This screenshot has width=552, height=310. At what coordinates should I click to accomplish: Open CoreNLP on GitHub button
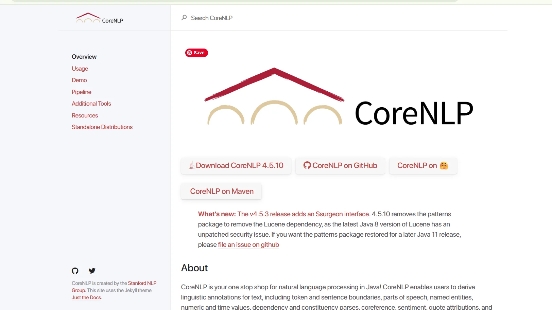coord(340,166)
